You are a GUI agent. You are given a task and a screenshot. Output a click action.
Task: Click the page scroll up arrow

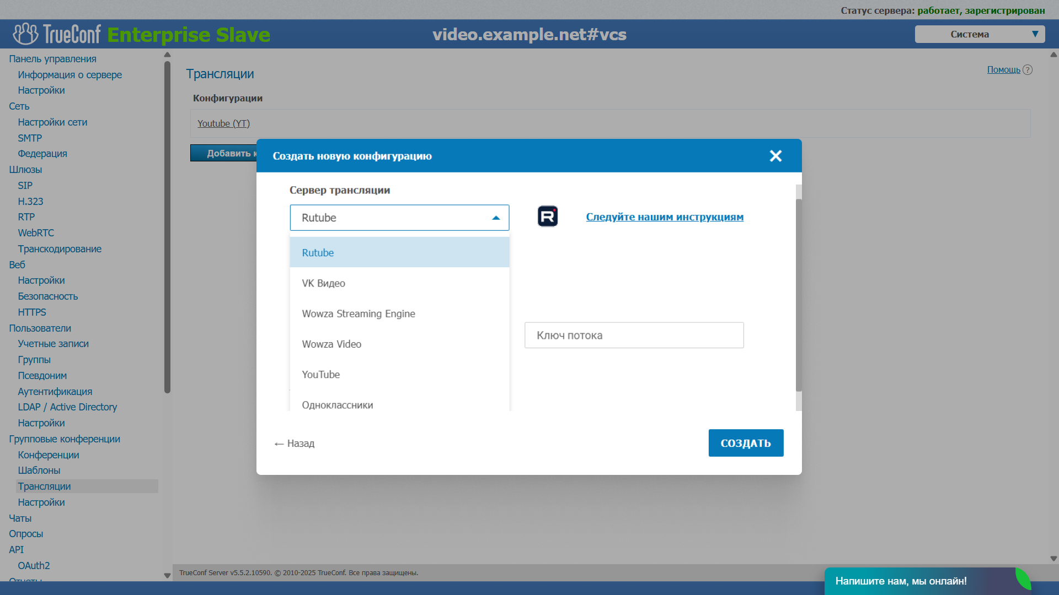tap(1053, 55)
